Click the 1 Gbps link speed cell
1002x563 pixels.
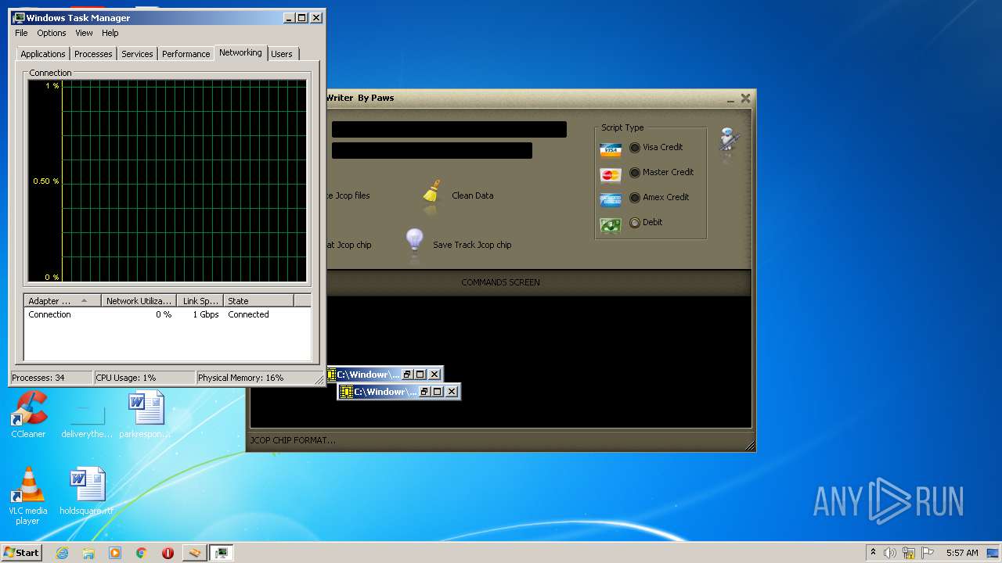pyautogui.click(x=206, y=314)
